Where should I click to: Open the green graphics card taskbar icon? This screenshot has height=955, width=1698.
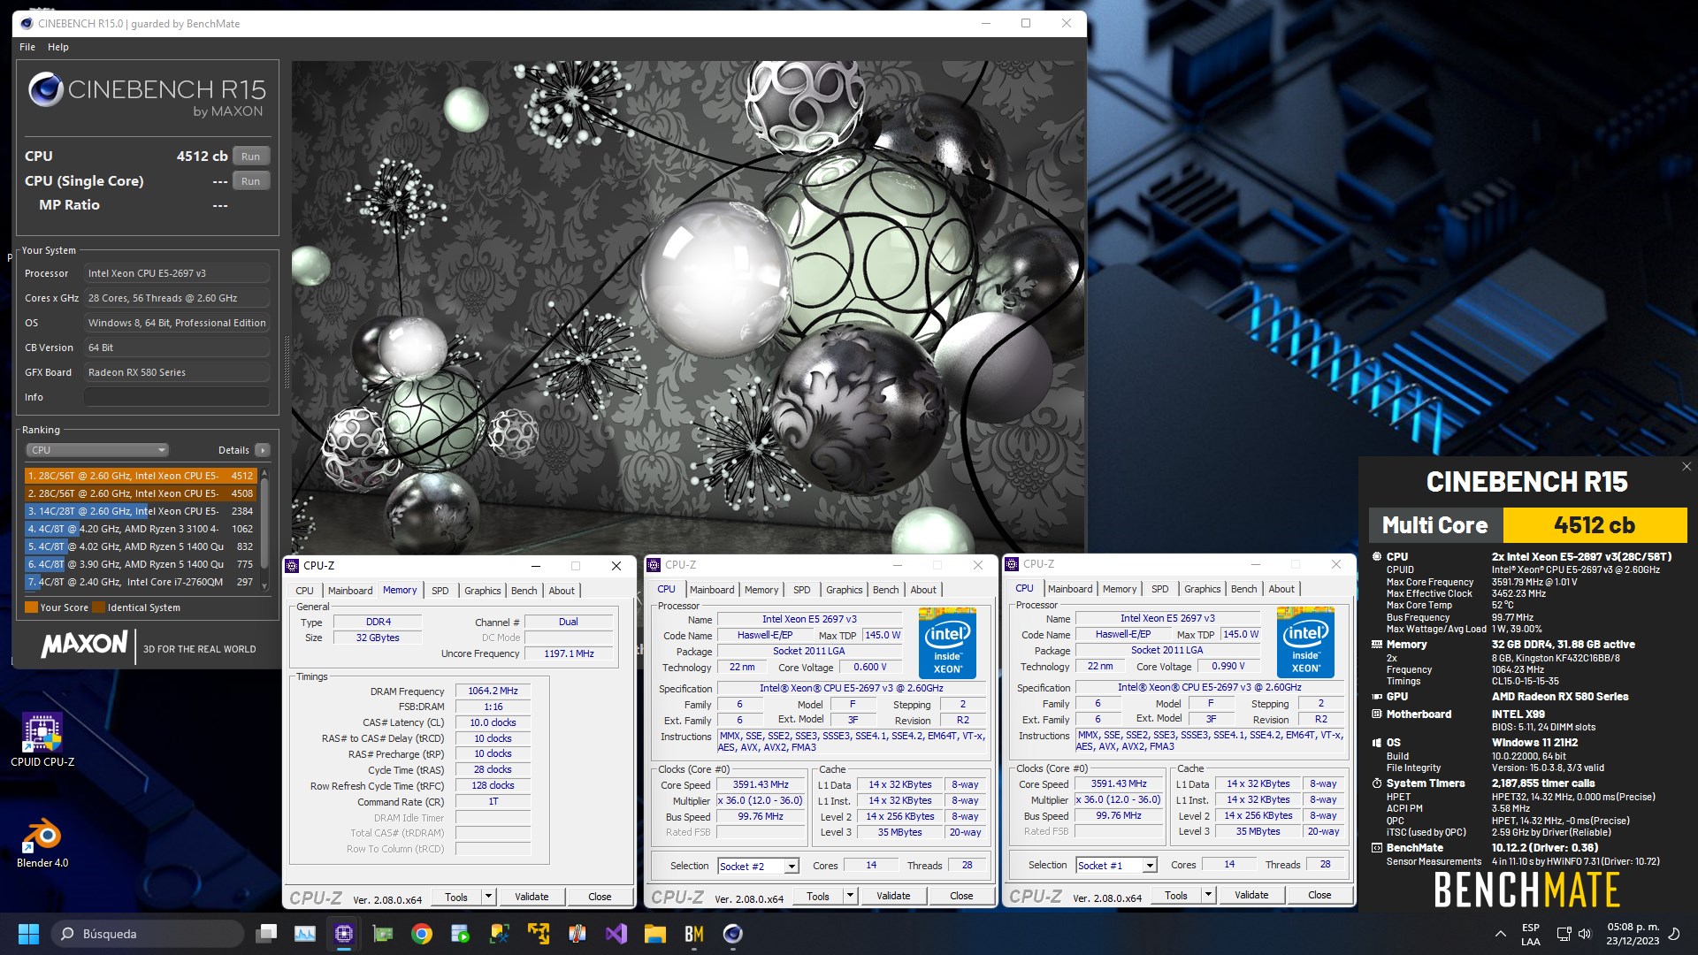pyautogui.click(x=383, y=934)
